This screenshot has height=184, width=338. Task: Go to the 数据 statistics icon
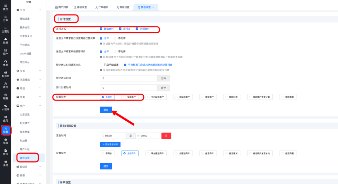point(5,41)
